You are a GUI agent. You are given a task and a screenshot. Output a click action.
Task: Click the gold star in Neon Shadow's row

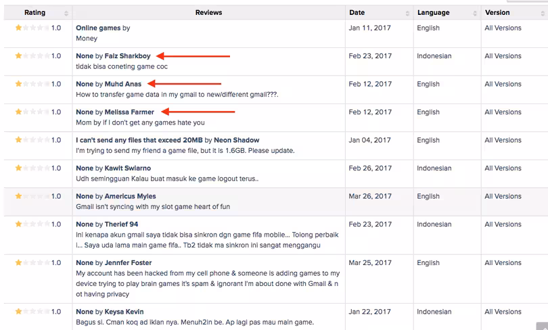pos(18,140)
